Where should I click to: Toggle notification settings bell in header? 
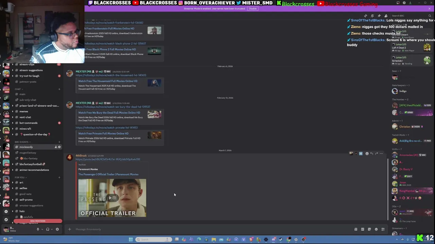click(372, 16)
